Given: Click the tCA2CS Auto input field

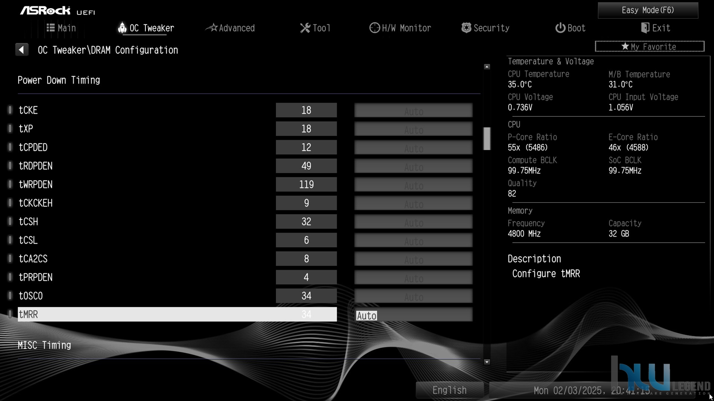Looking at the screenshot, I should pos(413,259).
